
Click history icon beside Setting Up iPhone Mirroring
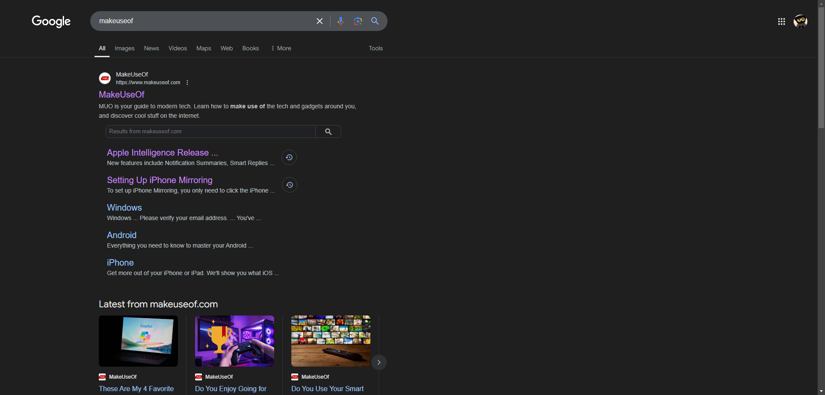290,185
